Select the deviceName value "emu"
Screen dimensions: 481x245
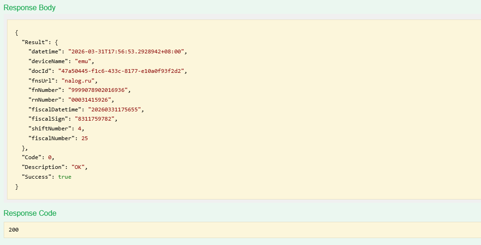(x=84, y=61)
